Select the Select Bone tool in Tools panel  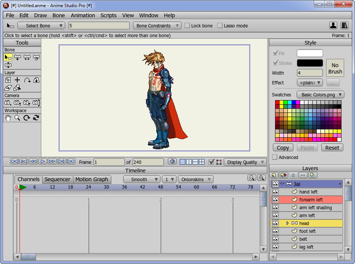click(x=8, y=57)
